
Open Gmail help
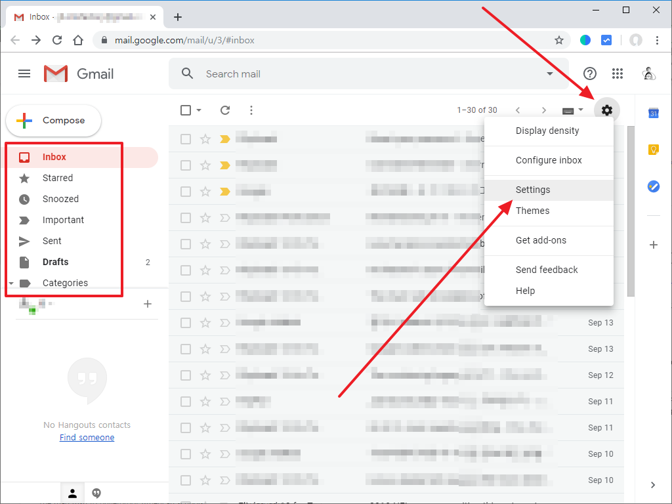coord(590,73)
